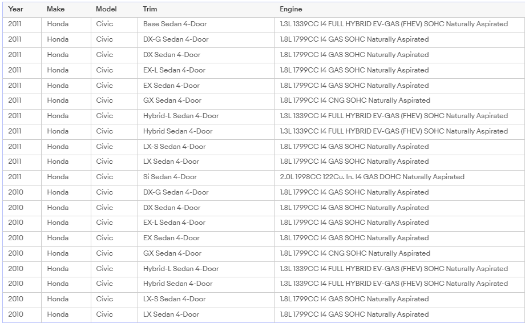Click the Trim column header
This screenshot has height=323, width=525.
[150, 9]
